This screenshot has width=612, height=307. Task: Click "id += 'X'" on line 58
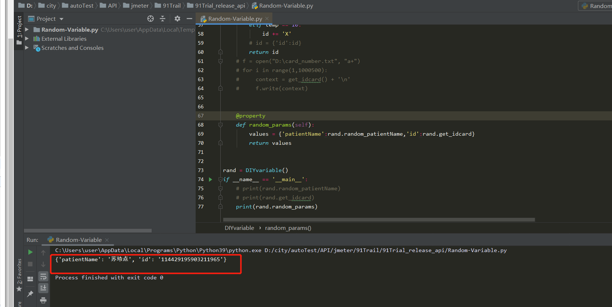(x=277, y=34)
